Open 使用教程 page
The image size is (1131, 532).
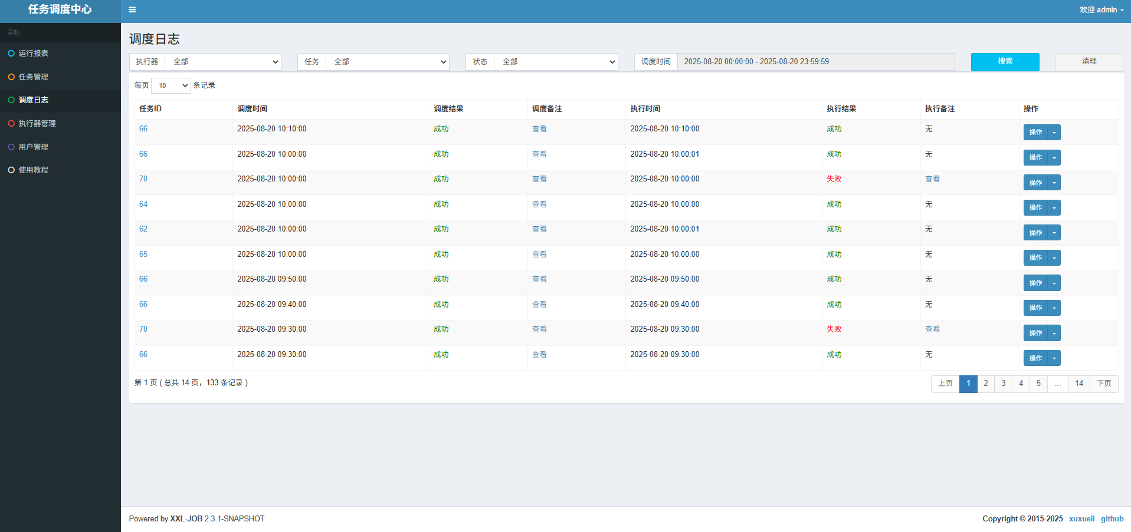tap(60, 170)
